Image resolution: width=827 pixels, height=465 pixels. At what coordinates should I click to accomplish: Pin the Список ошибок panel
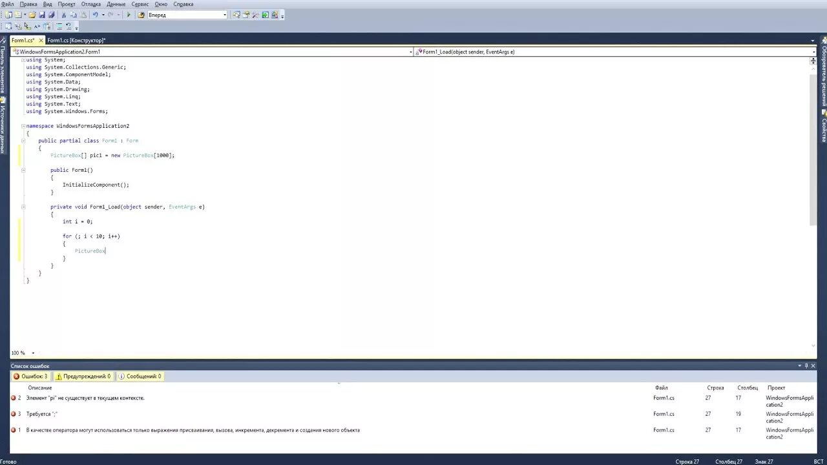tap(806, 366)
